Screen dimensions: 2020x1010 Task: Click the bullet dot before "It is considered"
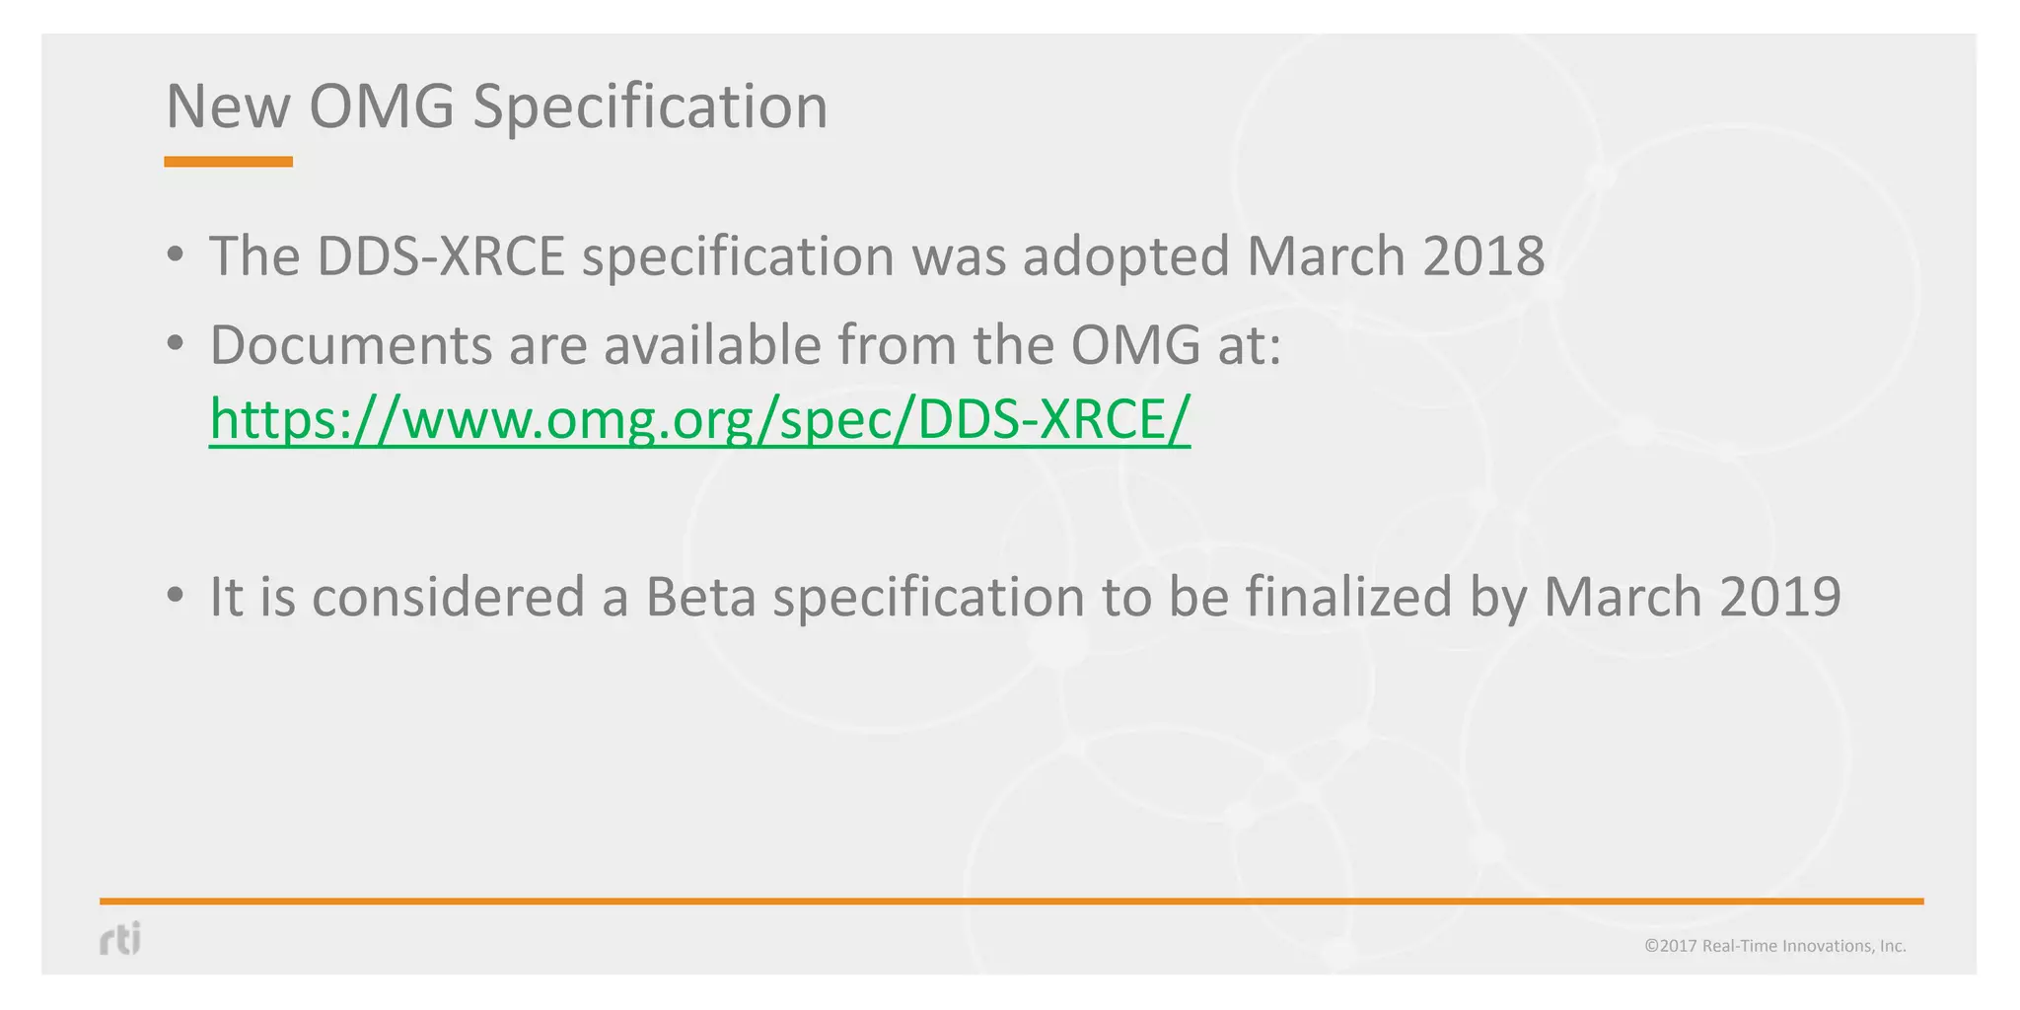point(176,596)
